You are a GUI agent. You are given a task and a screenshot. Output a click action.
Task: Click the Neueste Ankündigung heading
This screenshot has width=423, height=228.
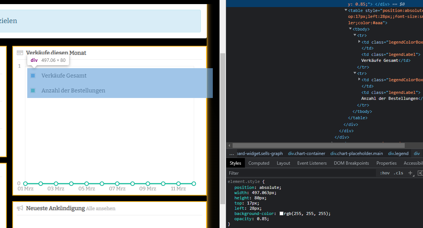[x=55, y=208]
